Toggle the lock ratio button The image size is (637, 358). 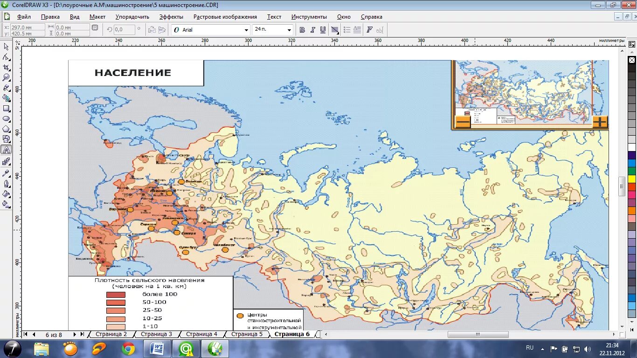[95, 28]
